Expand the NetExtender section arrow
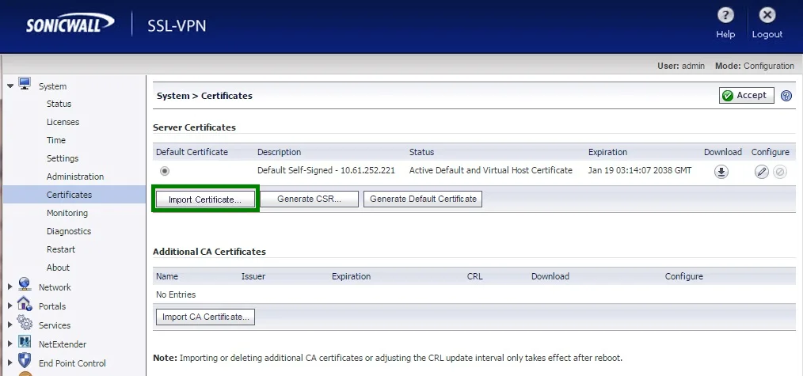The height and width of the screenshot is (376, 803). point(10,344)
